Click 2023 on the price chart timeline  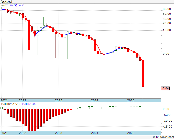point(59,100)
